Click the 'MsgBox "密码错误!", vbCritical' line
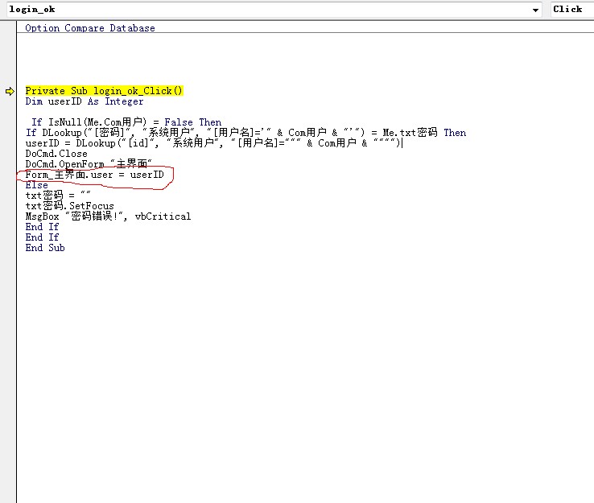Image resolution: width=594 pixels, height=503 pixels. 108,216
